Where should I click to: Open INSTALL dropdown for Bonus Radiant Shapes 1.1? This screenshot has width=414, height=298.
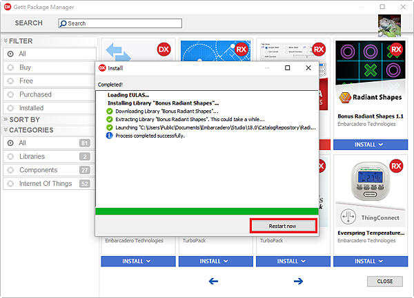[371, 145]
